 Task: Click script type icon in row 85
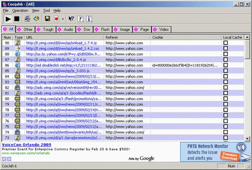[x=17, y=71]
